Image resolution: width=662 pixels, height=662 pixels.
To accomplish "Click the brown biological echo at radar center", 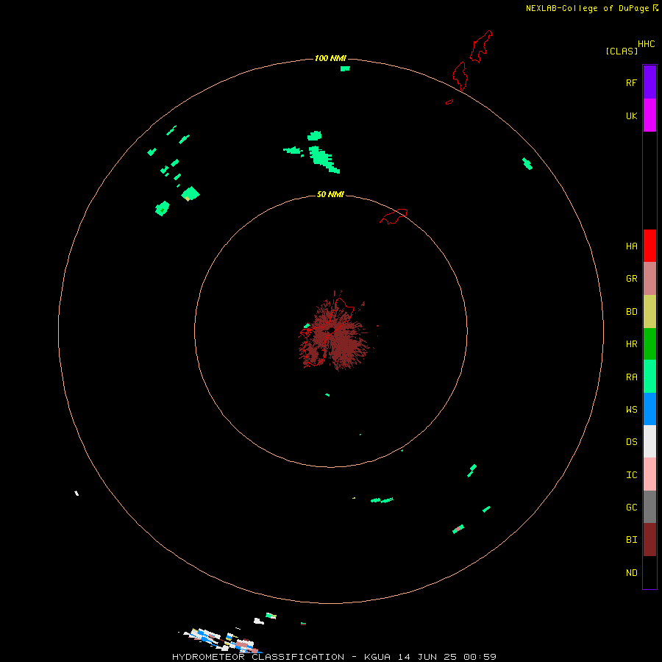I will (333, 332).
